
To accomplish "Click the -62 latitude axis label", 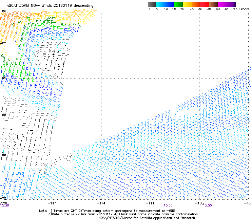I will (3, 43).
